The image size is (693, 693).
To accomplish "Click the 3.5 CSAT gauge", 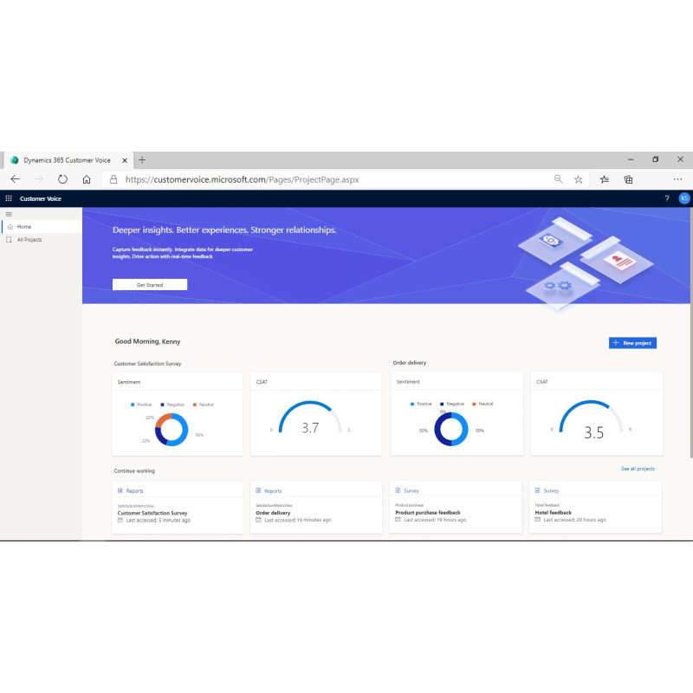I will pos(591,419).
